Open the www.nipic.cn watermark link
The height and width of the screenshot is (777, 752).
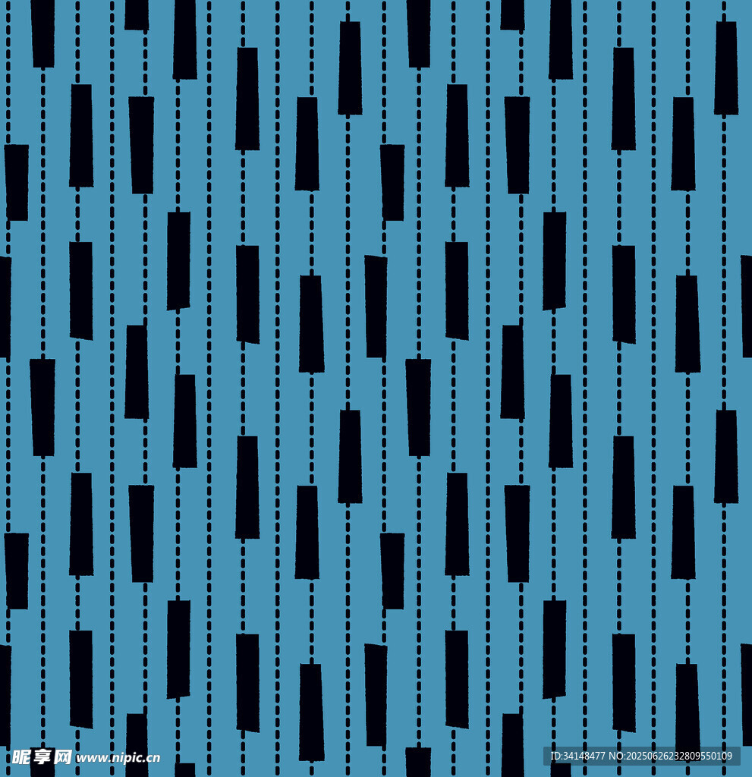point(118,757)
